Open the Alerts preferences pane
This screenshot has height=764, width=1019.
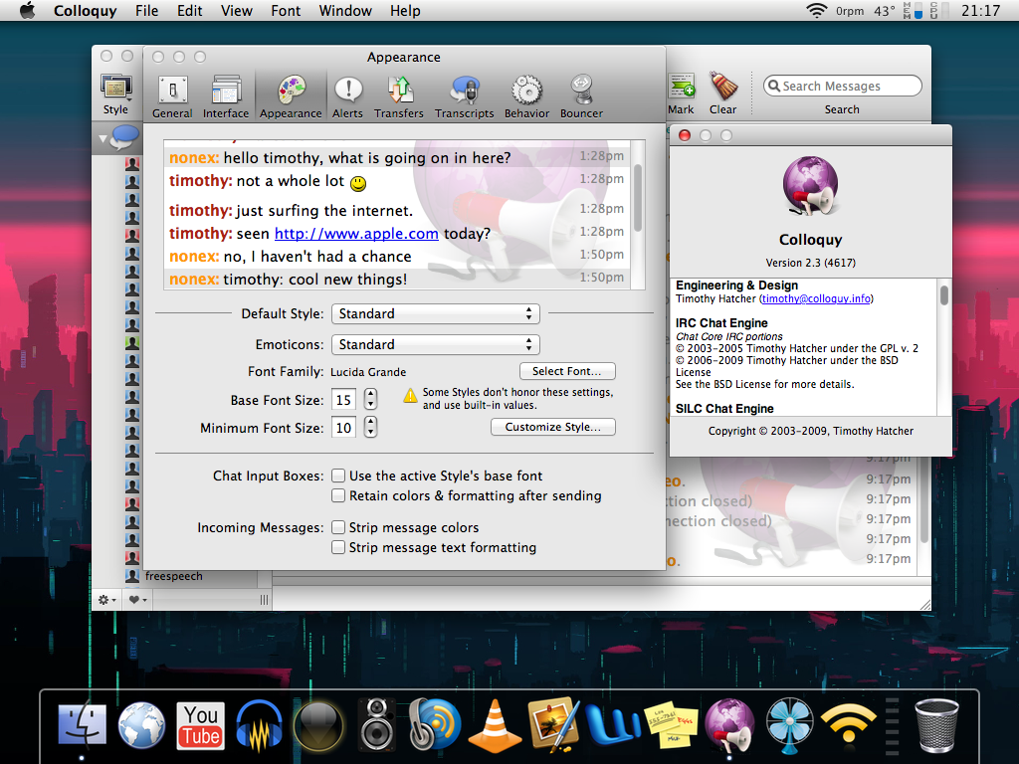pos(347,96)
